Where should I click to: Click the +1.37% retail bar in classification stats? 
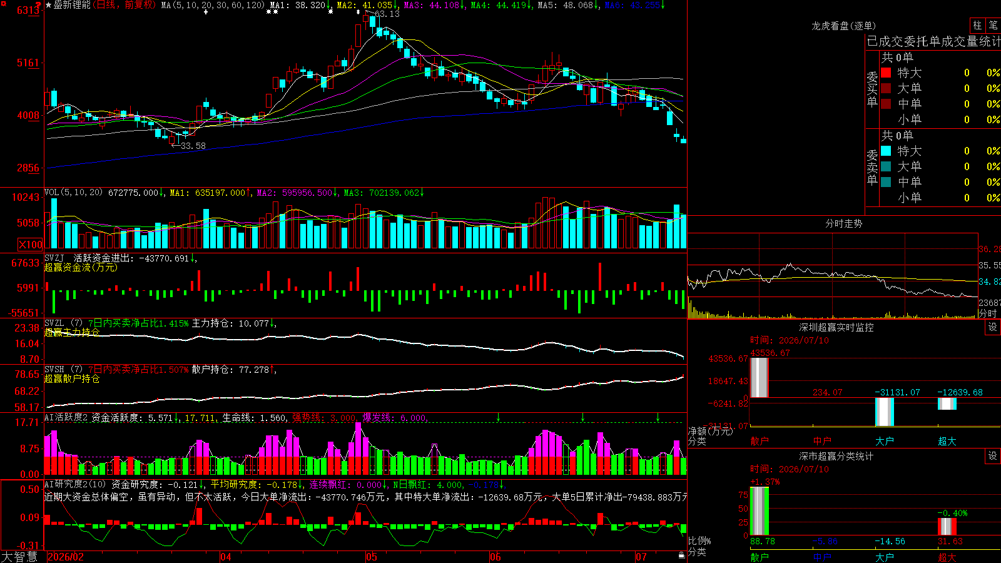point(760,511)
